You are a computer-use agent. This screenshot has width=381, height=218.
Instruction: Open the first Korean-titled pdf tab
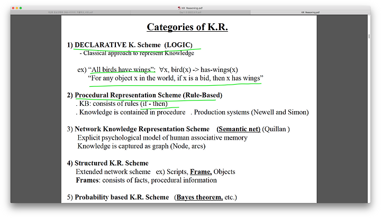click(70, 12)
